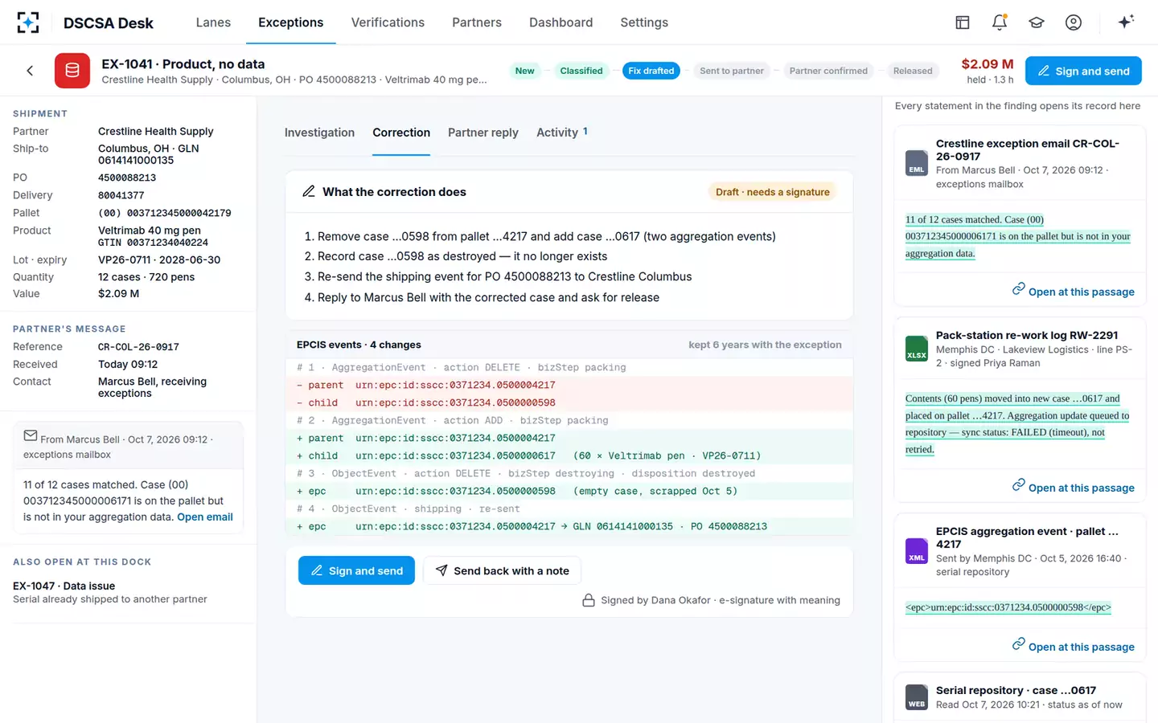Click the PO number 4500088213 in Shipment
The width and height of the screenshot is (1158, 723).
pyautogui.click(x=127, y=178)
